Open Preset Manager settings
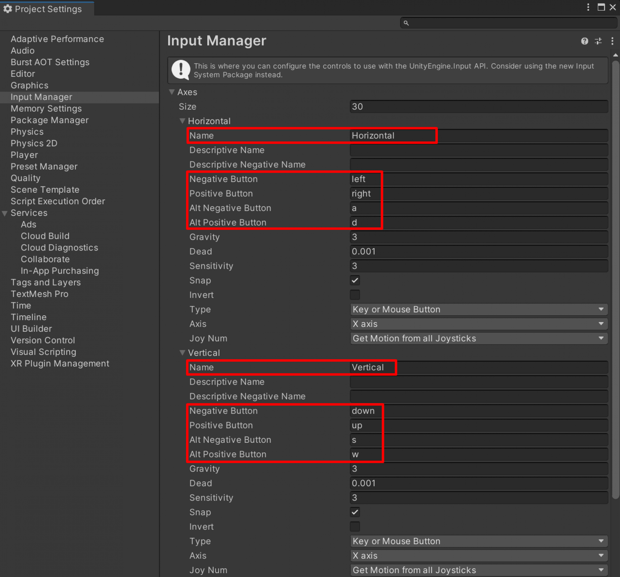620x577 pixels. tap(44, 167)
